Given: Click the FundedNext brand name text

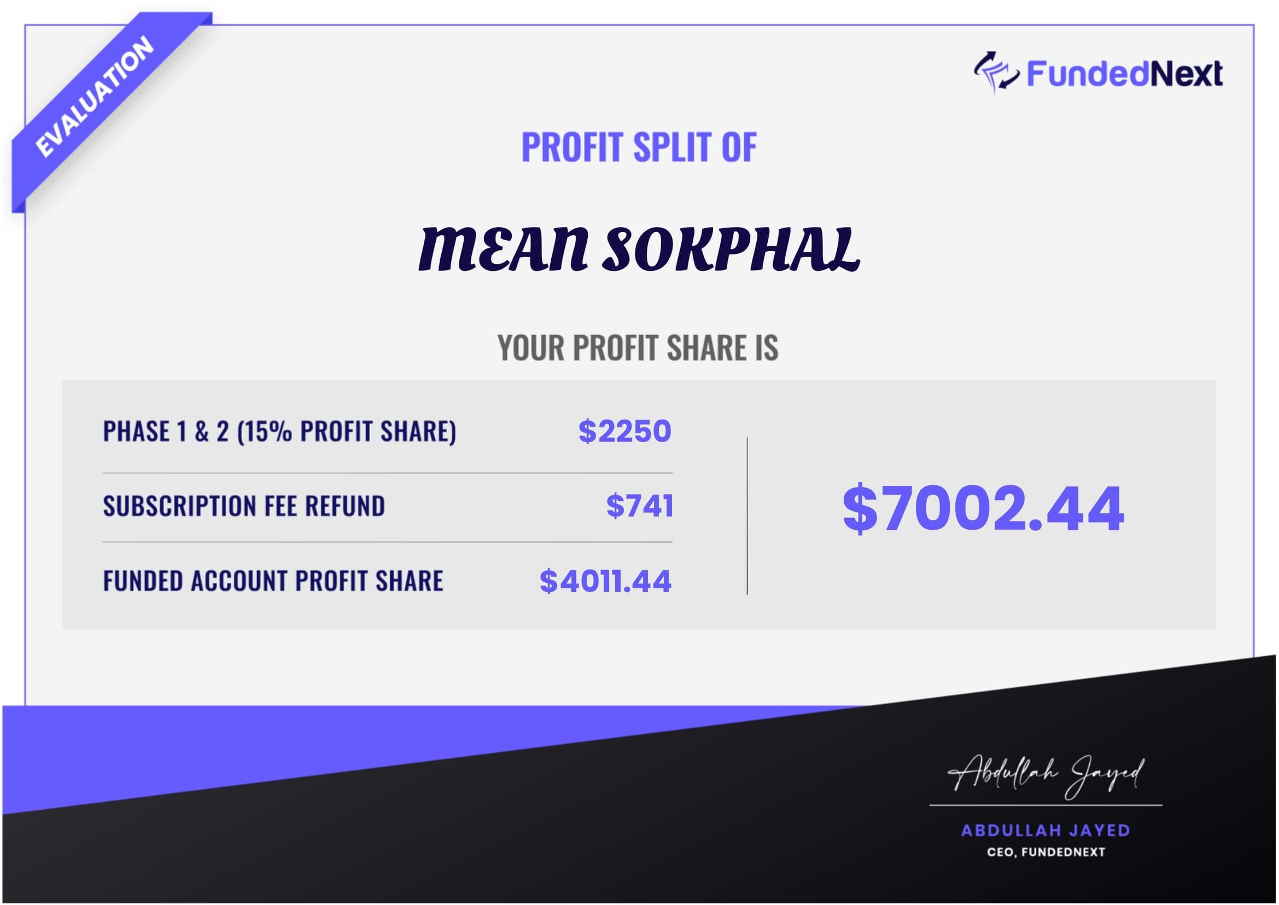Looking at the screenshot, I should pyautogui.click(x=1124, y=74).
